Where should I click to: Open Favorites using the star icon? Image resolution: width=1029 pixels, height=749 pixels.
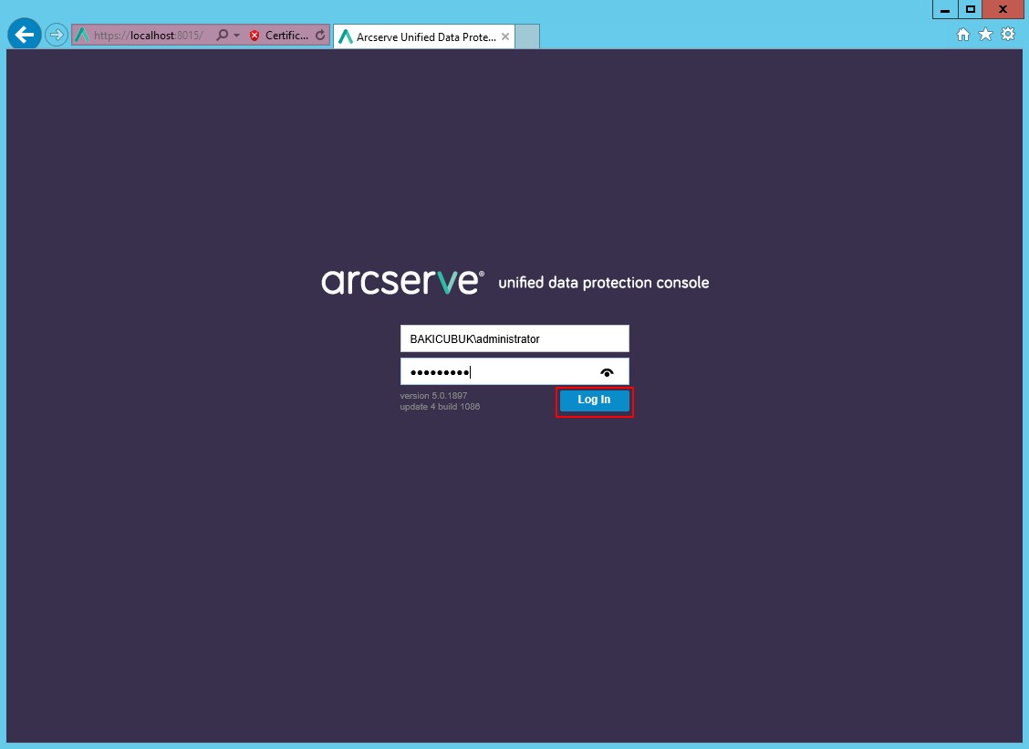(985, 35)
